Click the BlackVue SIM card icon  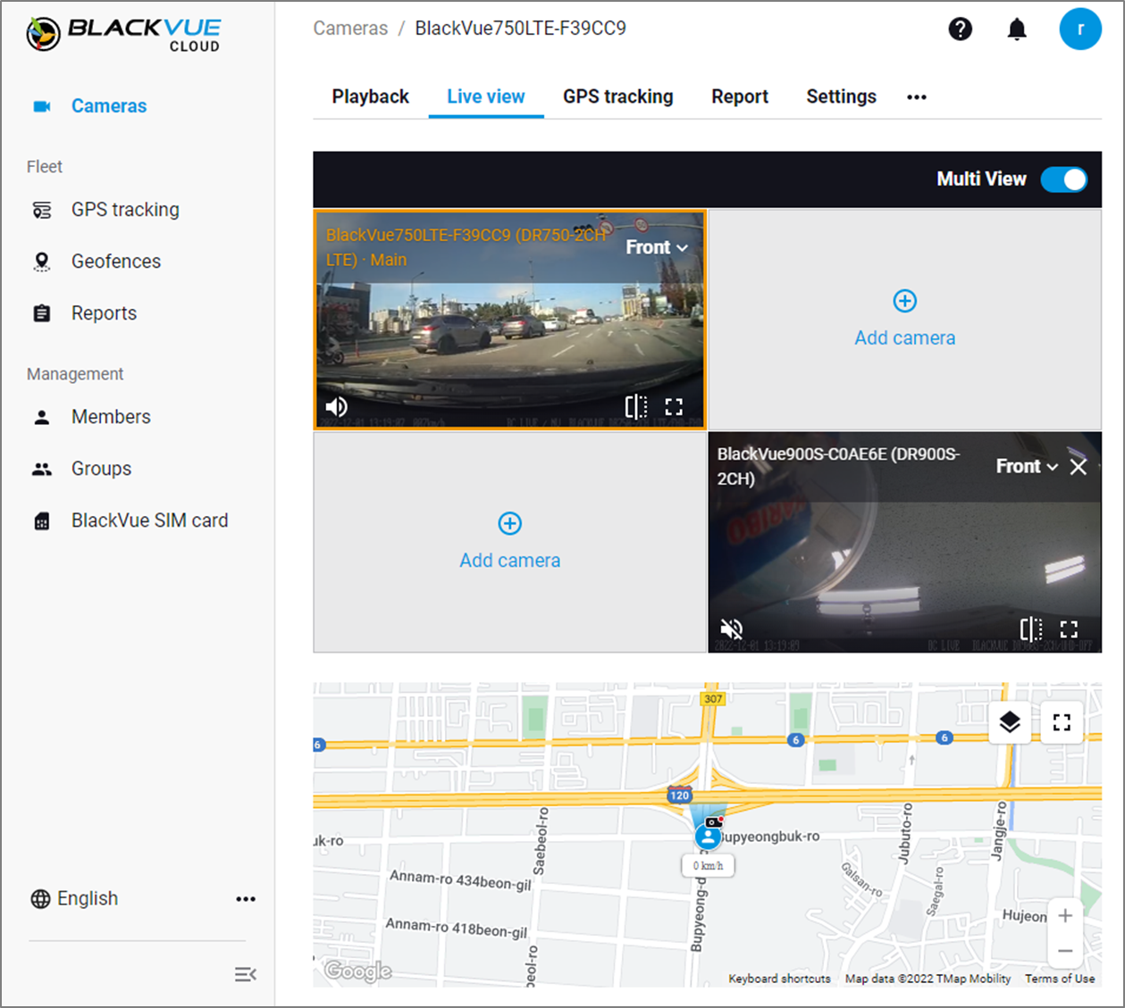click(42, 521)
